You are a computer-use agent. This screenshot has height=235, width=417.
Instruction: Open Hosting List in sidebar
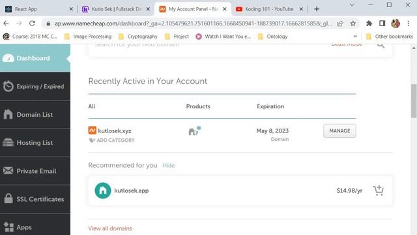pos(35,143)
